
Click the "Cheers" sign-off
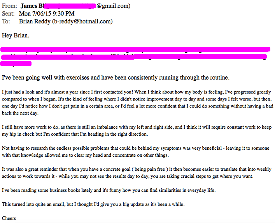click(x=9, y=218)
